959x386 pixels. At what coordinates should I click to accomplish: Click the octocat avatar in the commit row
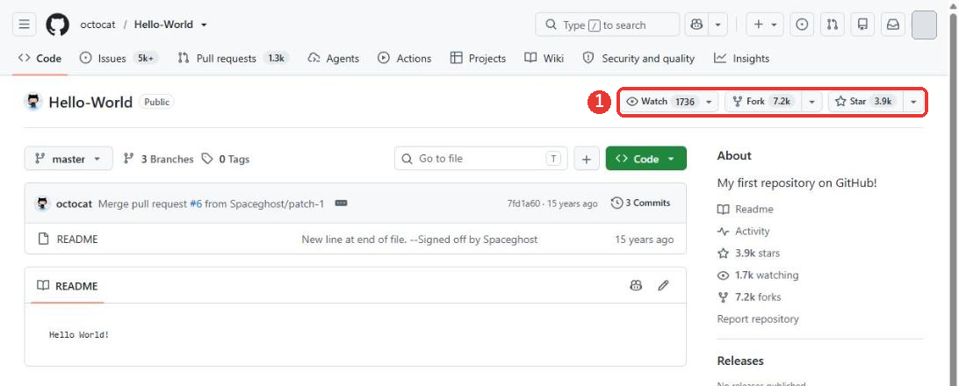[x=42, y=204]
